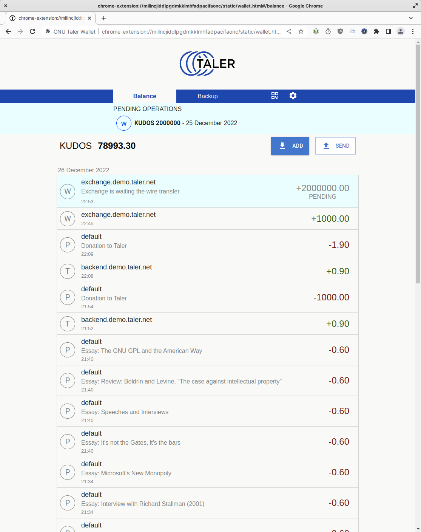421x532 pixels.
Task: Open Chrome profile avatar
Action: pos(401,32)
